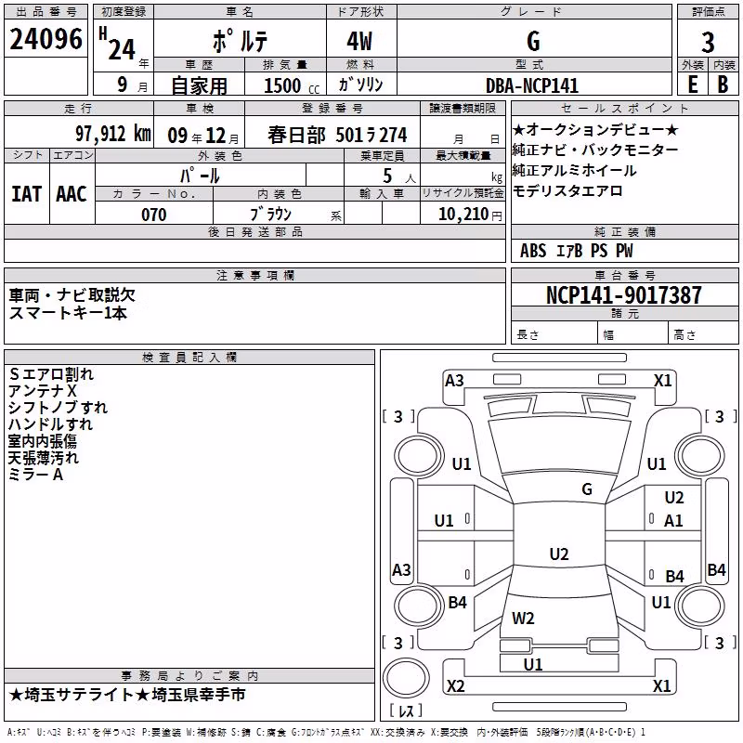Select exterior color パール

point(200,176)
